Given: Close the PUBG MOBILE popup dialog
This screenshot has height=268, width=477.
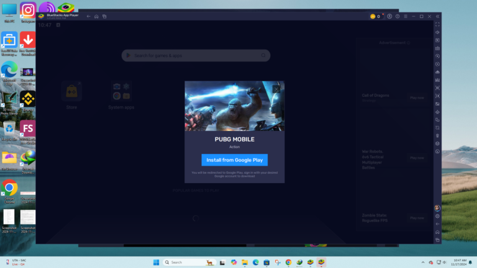Looking at the screenshot, I should (276, 89).
